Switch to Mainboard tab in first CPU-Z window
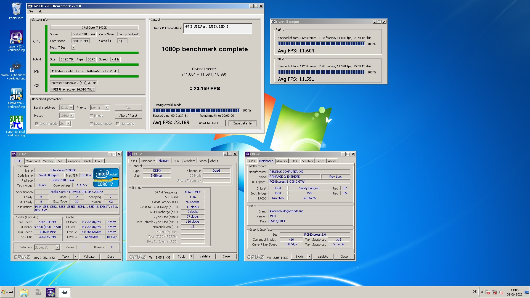 tap(33, 161)
